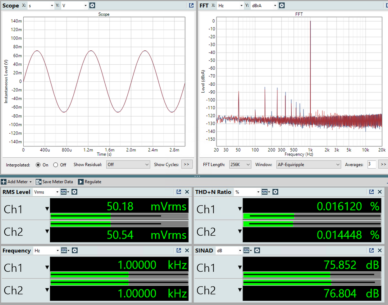Click the Regulate button
Screen dimensions: 388x305
[x=90, y=182]
